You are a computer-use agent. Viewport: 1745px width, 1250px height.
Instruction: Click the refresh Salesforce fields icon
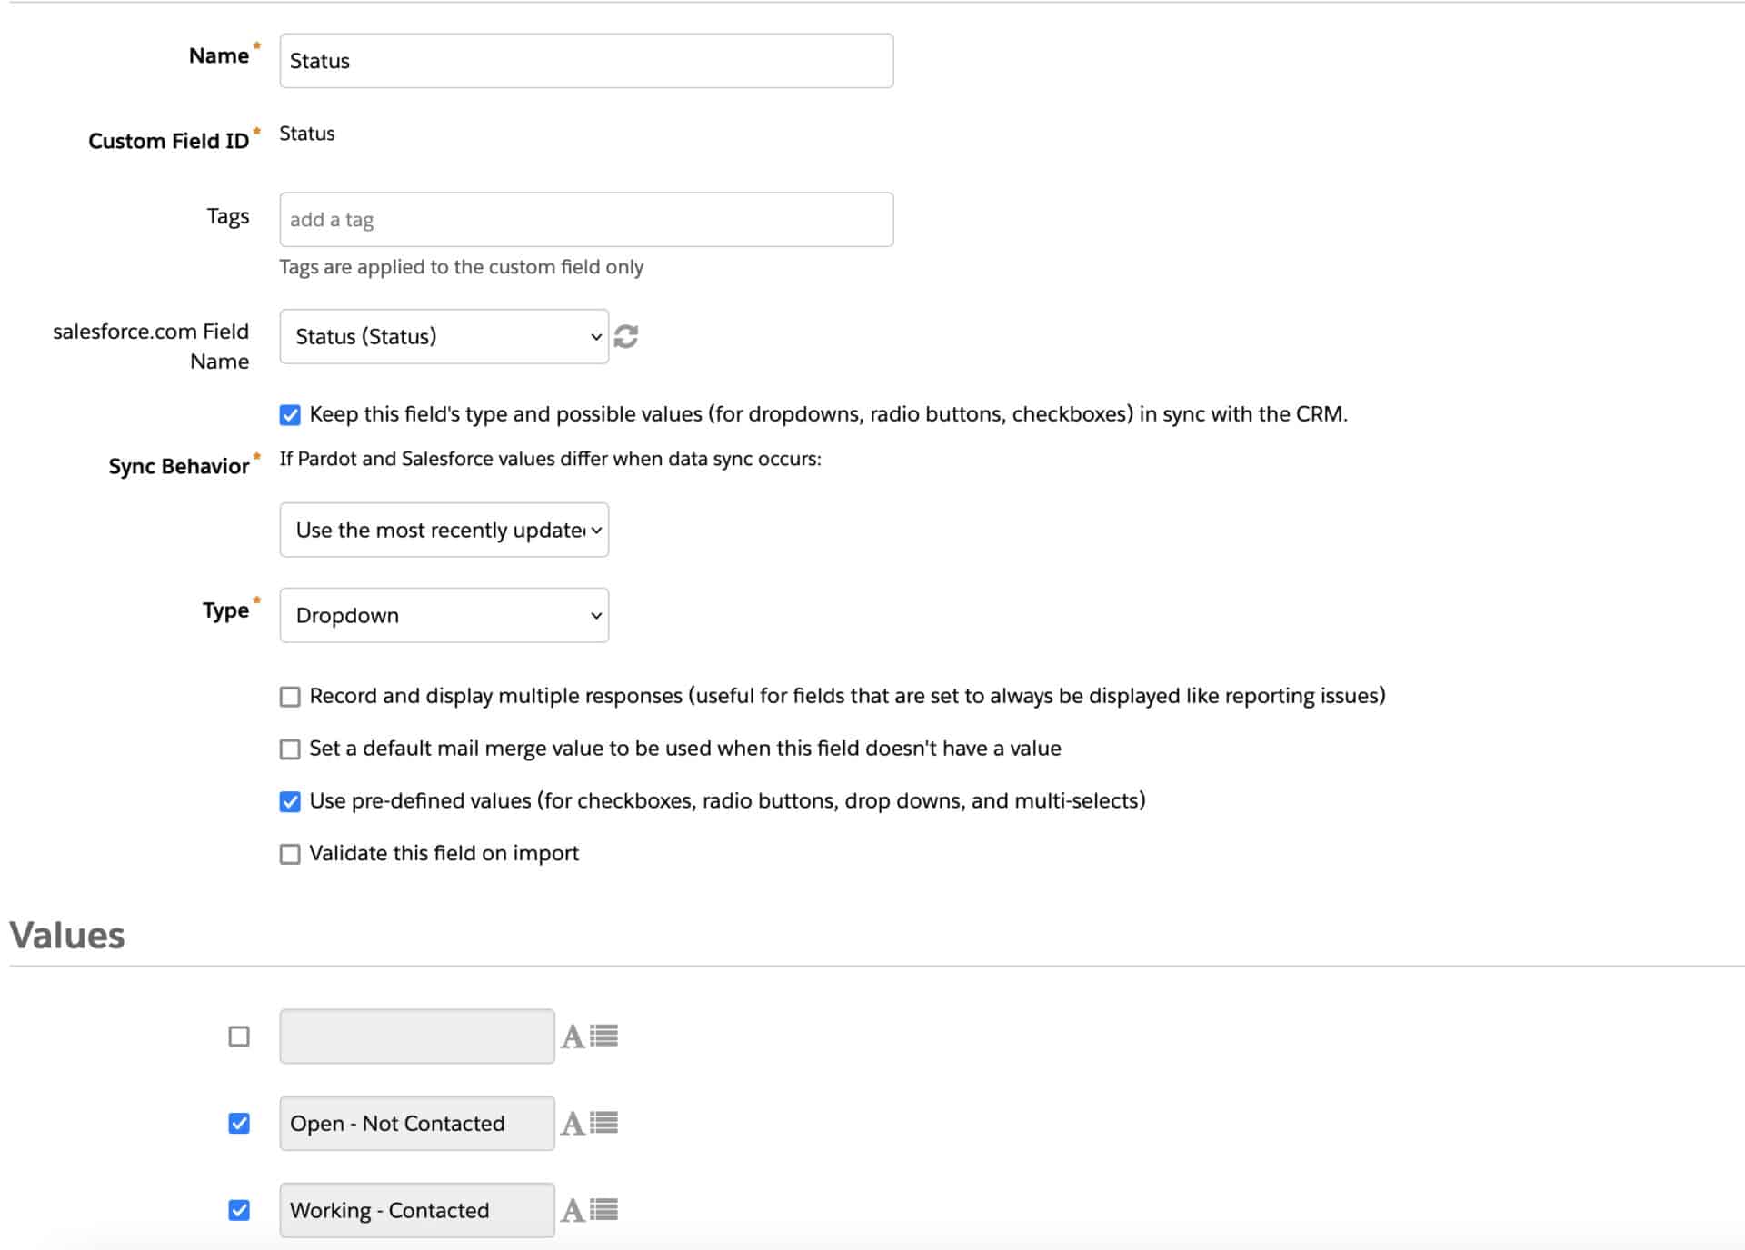pos(628,336)
